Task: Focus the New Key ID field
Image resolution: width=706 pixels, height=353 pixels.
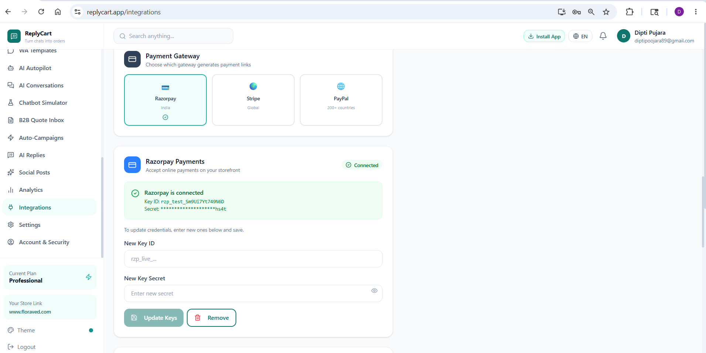Action: [x=253, y=259]
